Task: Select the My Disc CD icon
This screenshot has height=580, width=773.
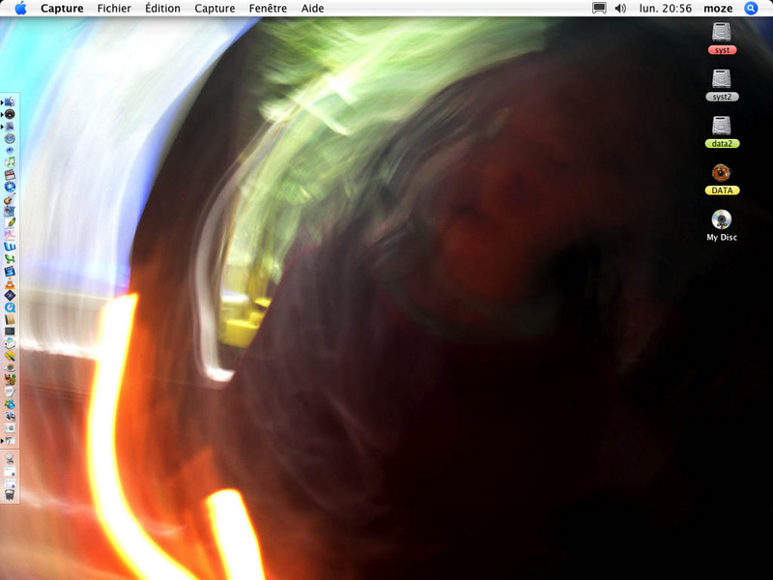Action: tap(722, 219)
